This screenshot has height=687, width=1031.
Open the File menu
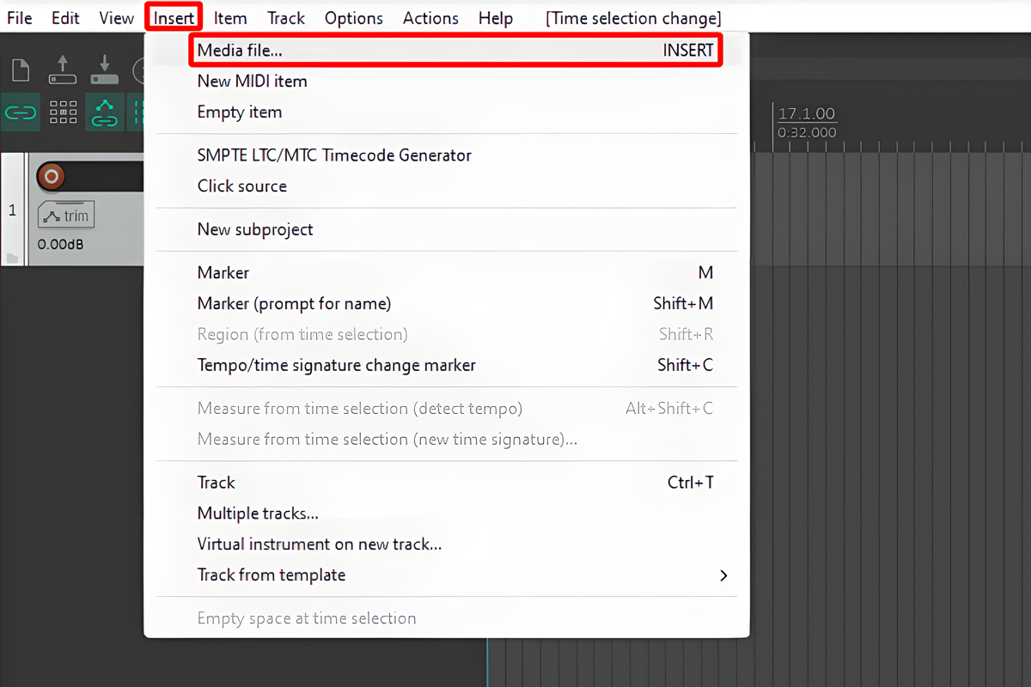tap(19, 18)
